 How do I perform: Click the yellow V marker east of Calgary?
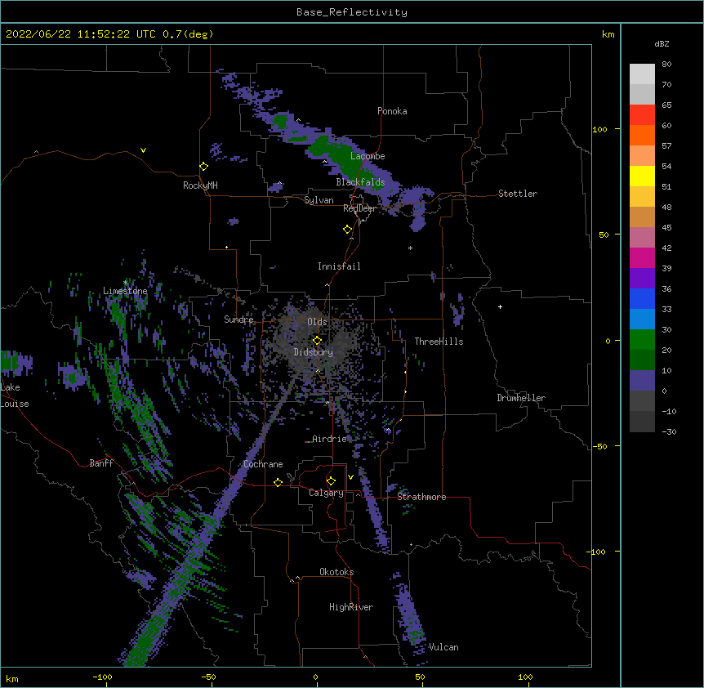pyautogui.click(x=350, y=477)
